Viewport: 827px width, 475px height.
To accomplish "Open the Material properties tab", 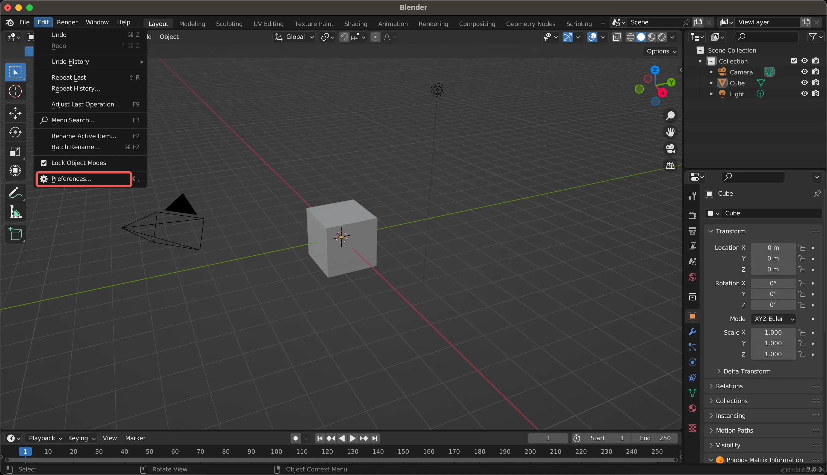I will point(692,408).
